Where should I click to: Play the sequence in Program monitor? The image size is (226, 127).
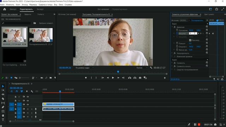pos(113,78)
